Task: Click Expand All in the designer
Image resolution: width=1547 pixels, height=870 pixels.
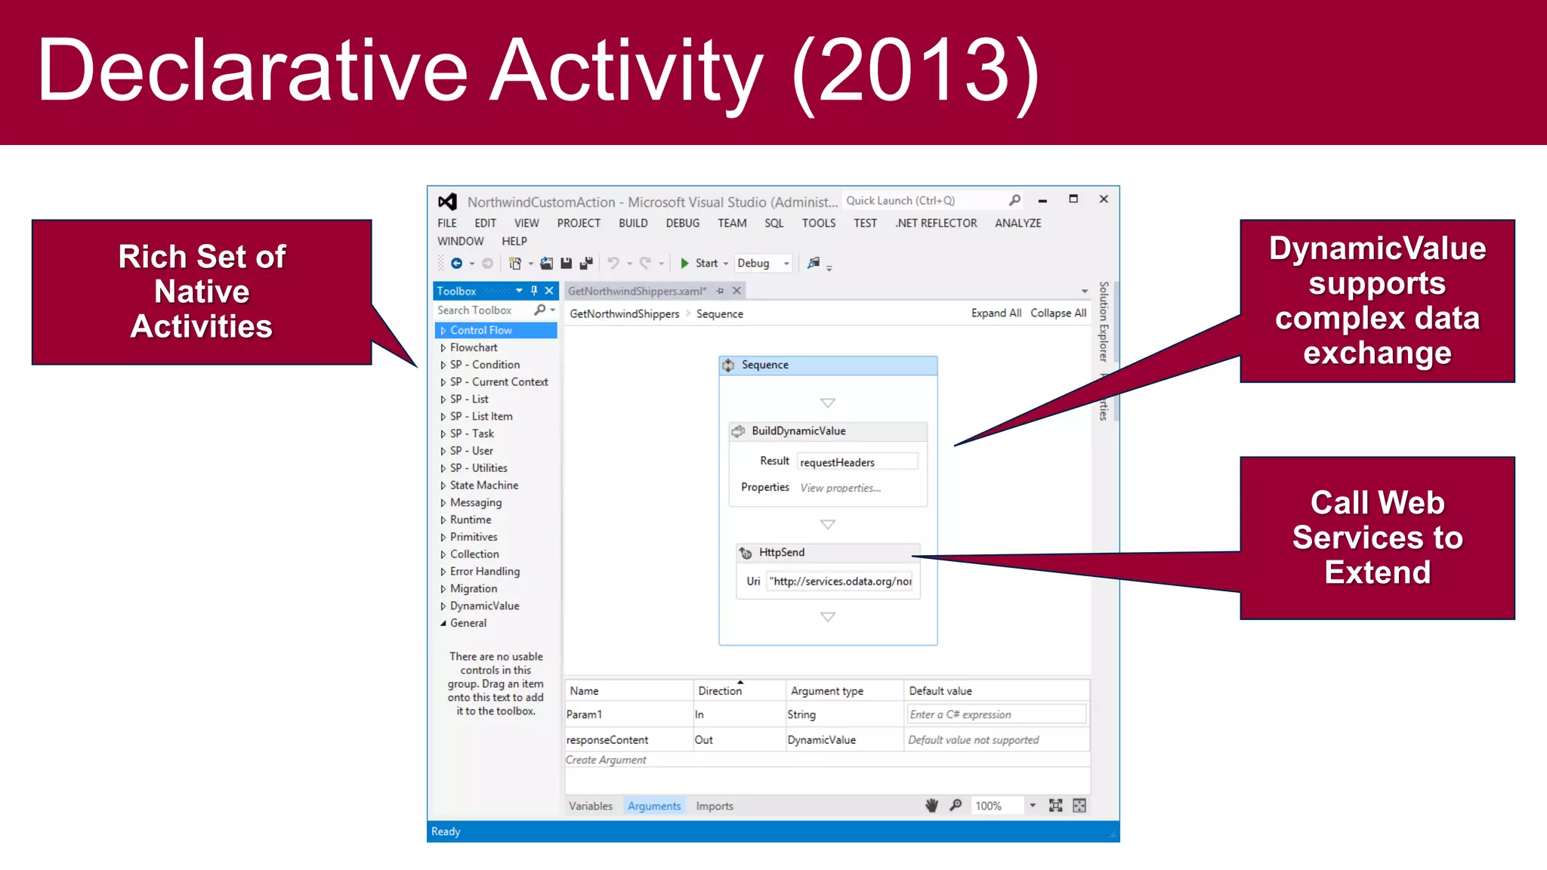Action: (996, 313)
